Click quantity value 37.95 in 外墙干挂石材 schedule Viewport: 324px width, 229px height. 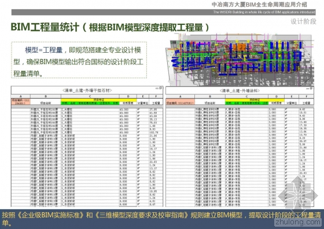coord(153,110)
